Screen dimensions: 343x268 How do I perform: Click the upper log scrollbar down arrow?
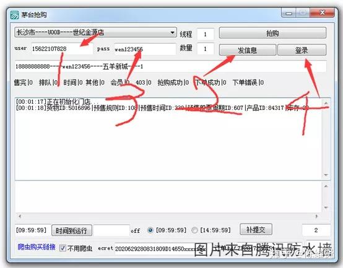pos(326,175)
